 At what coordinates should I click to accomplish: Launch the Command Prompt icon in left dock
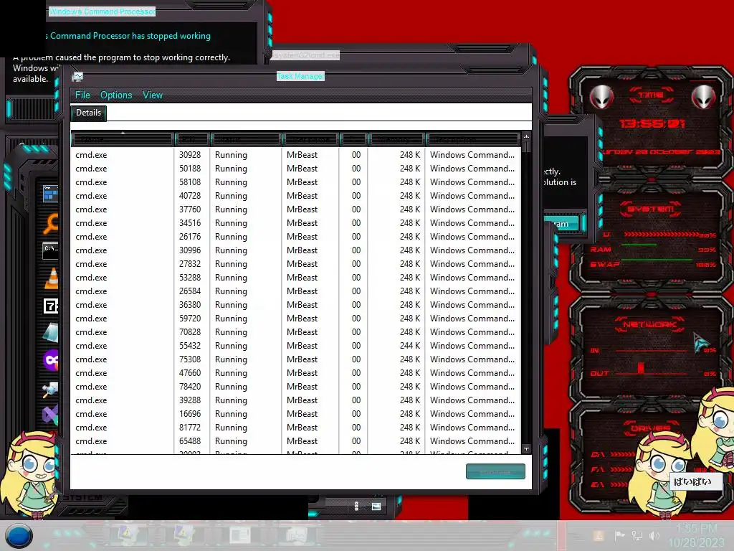[x=50, y=250]
